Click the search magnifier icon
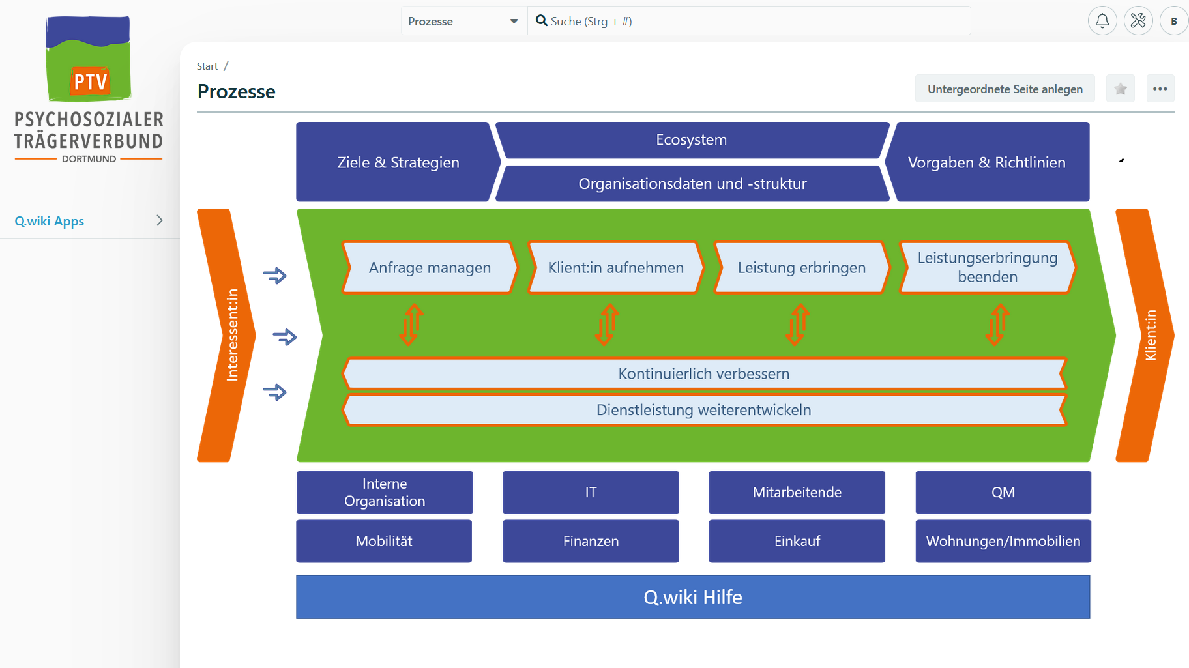 [541, 21]
